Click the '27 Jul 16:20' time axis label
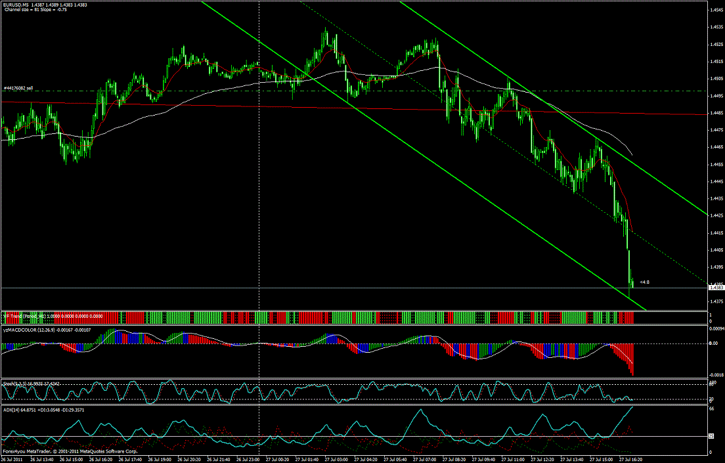This screenshot has height=463, width=725. (630, 460)
